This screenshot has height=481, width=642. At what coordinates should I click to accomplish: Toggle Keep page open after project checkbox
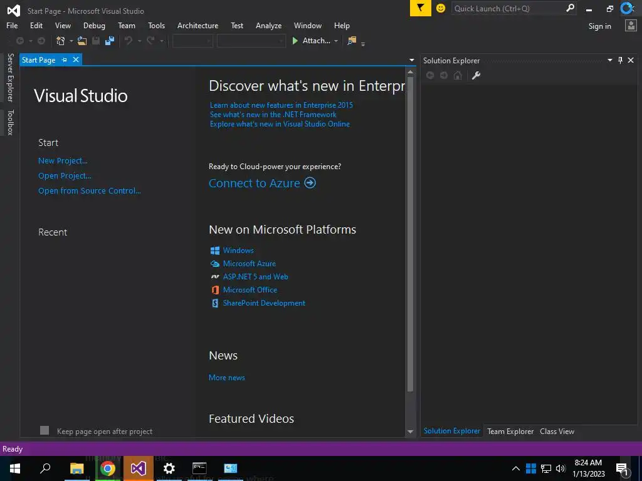[45, 430]
